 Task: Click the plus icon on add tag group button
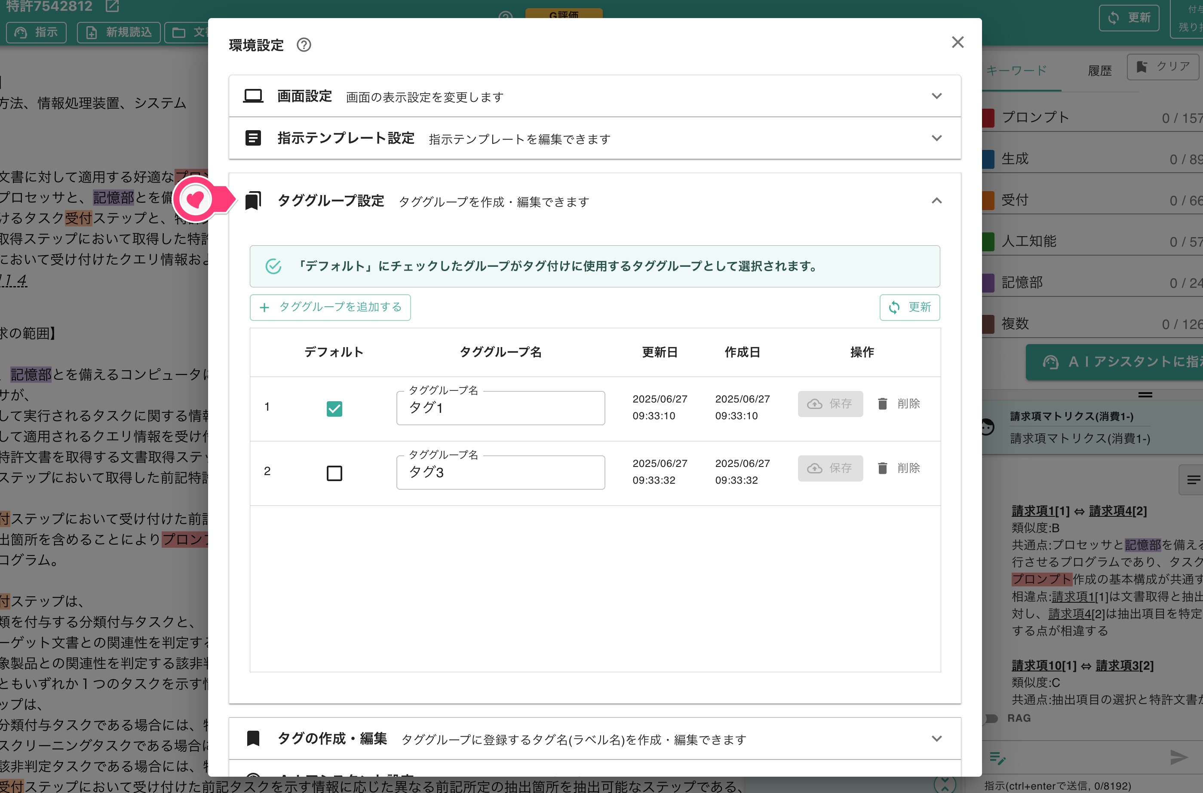(x=264, y=308)
